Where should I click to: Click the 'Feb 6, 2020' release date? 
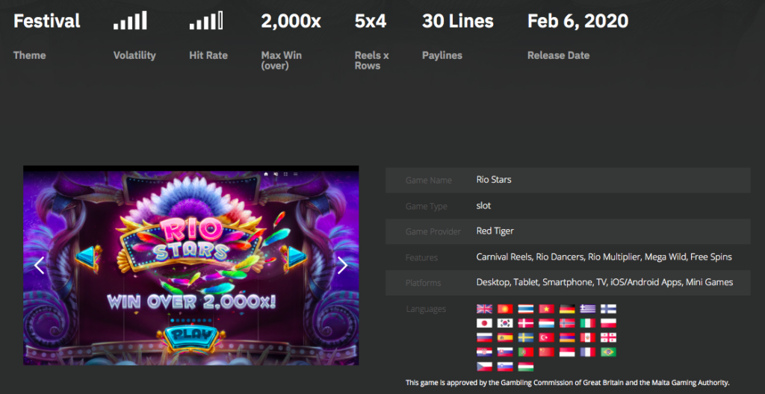click(x=577, y=22)
